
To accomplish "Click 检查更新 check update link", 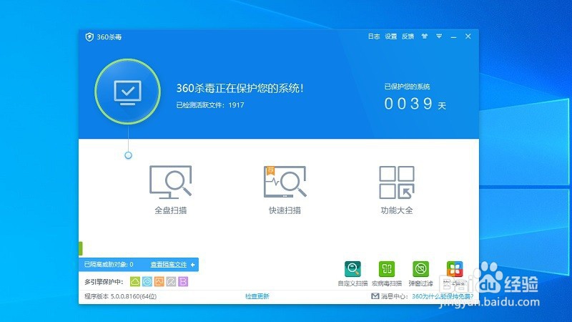I will pos(257,296).
